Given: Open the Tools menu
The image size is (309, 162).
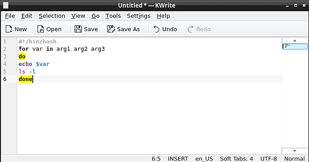Looking at the screenshot, I should click(113, 16).
